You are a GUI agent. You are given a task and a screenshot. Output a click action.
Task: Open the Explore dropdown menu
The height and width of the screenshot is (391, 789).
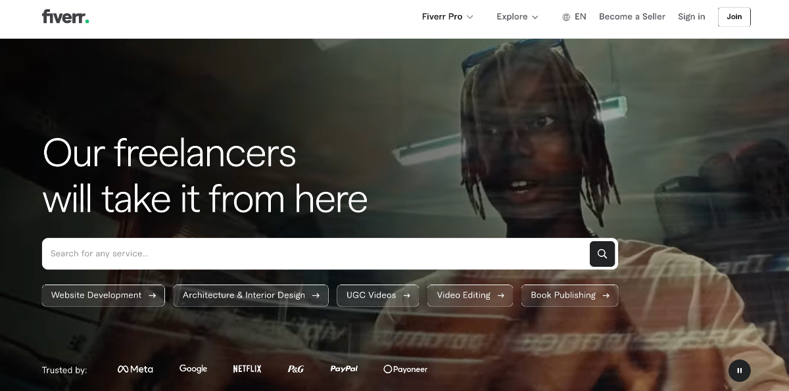(x=517, y=17)
